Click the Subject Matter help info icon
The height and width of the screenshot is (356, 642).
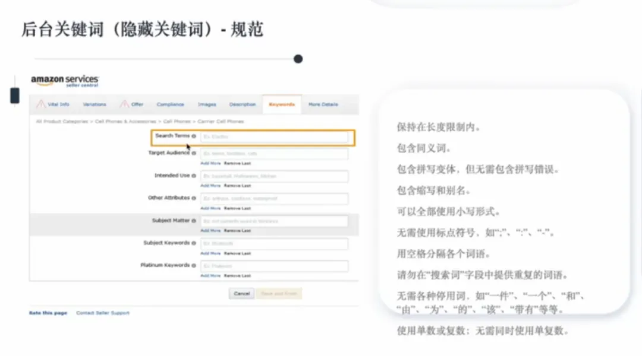(x=194, y=221)
